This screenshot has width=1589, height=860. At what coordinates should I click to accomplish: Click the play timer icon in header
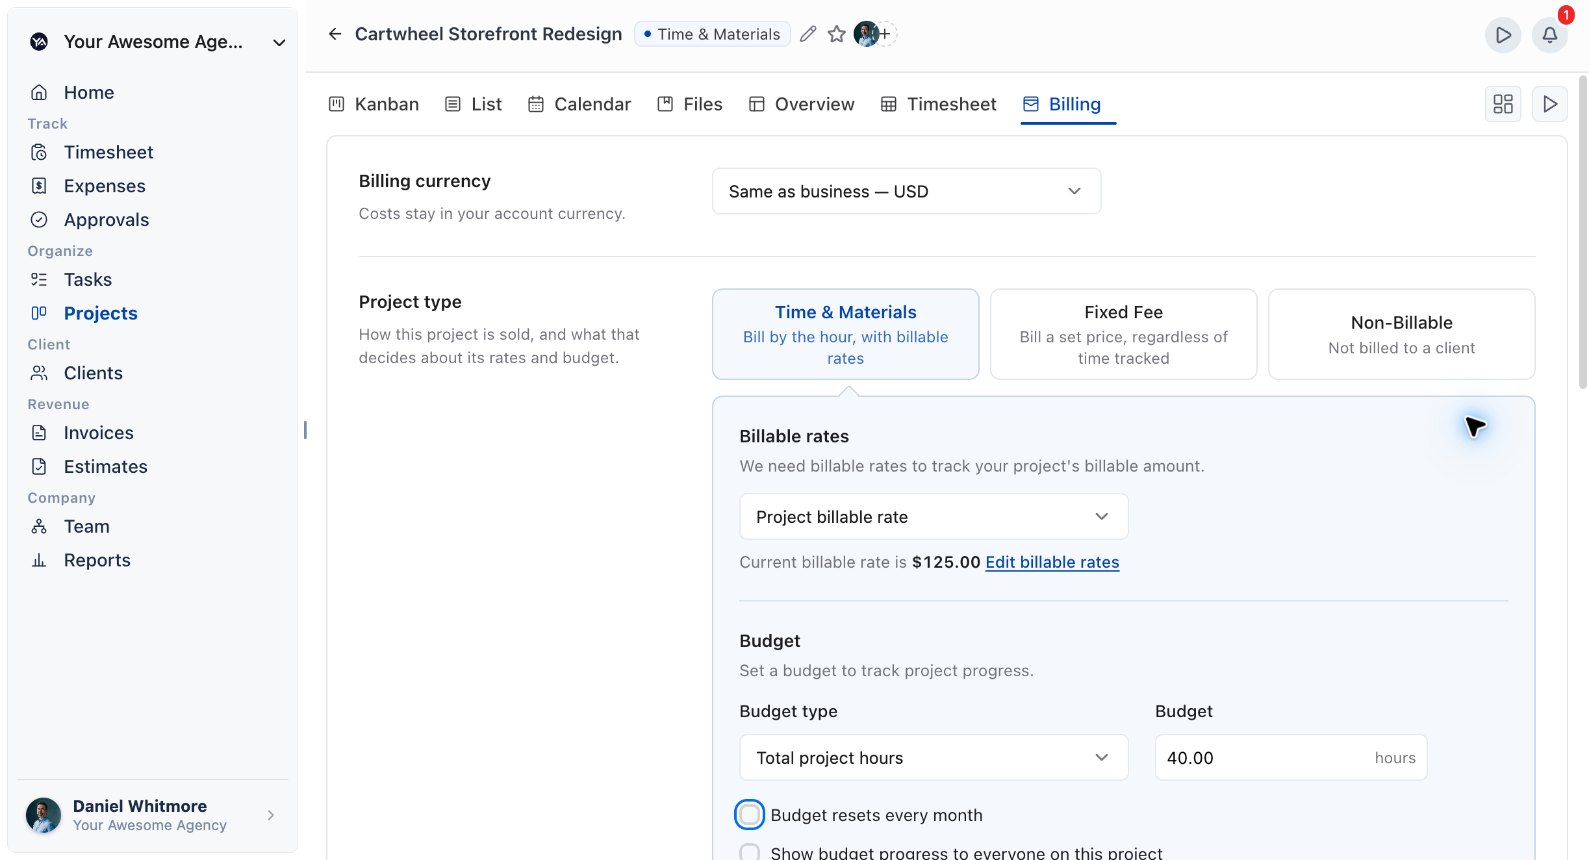click(1503, 35)
